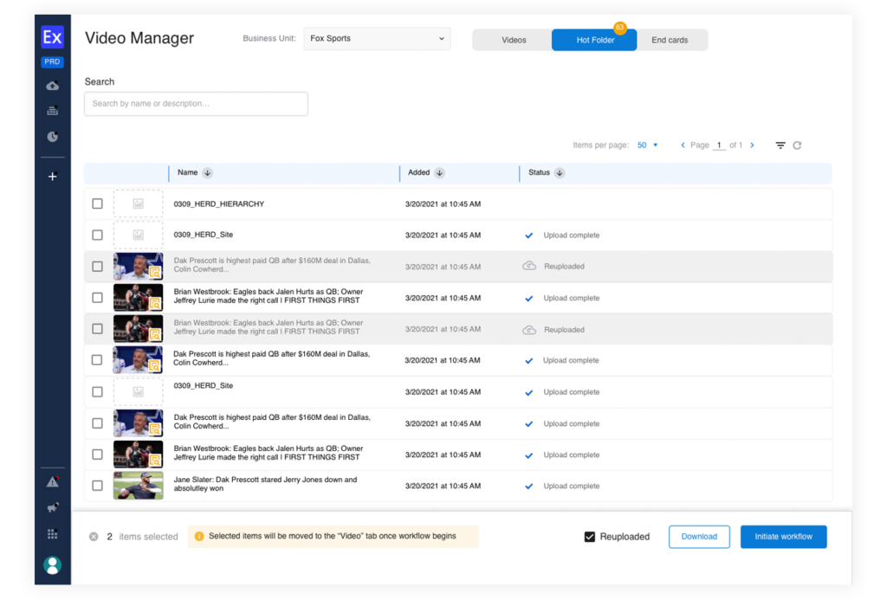Open the Business Unit Fox Sports dropdown
This screenshot has height=600, width=887.
point(377,39)
